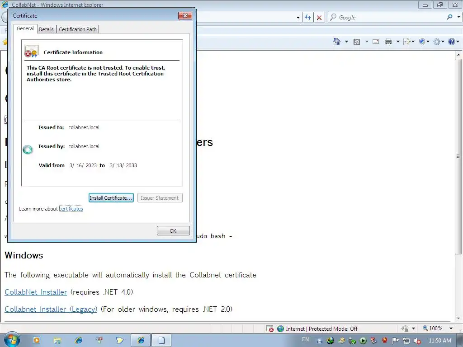Click the validity date '3/ 13/ 2033'
463x347 pixels.
point(123,165)
